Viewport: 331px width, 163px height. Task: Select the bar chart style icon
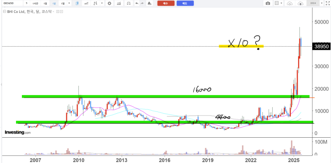point(95,3)
